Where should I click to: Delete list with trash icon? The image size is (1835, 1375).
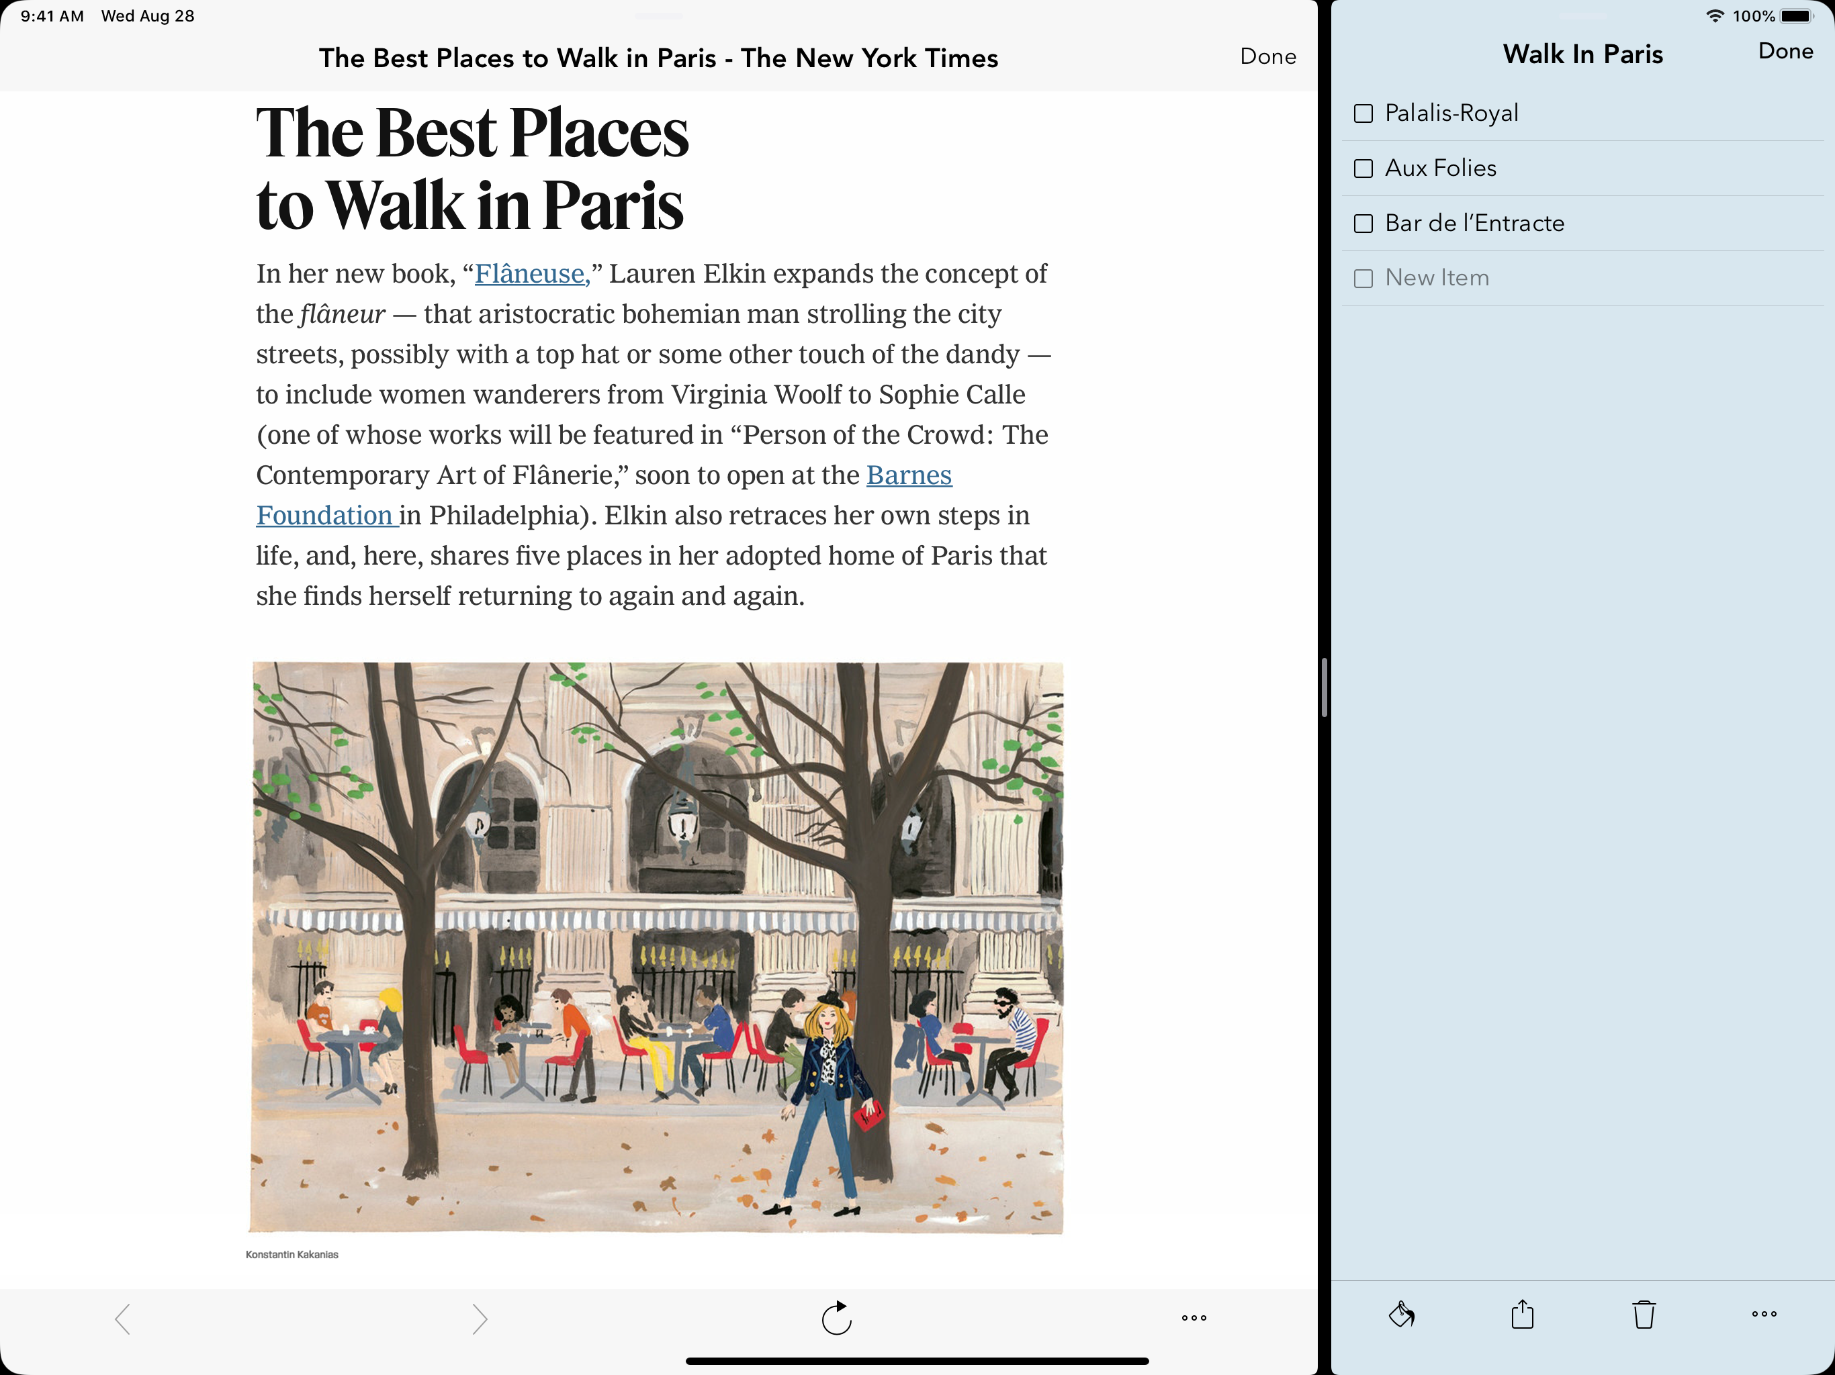coord(1644,1315)
